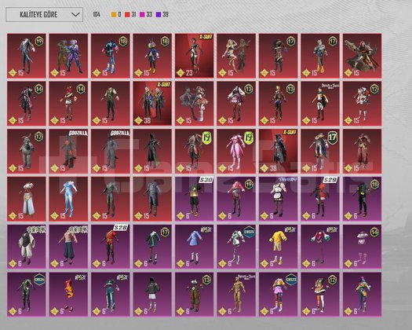The height and width of the screenshot is (330, 412).
Task: Open the KALİTEYE GÖRE sort dropdown
Action: [x=44, y=14]
